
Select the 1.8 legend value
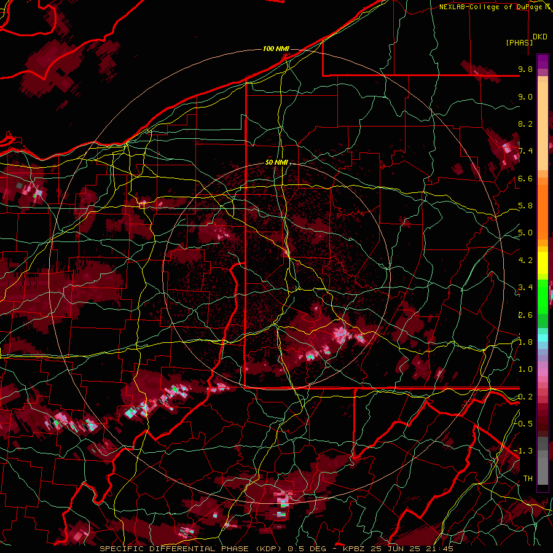[525, 342]
